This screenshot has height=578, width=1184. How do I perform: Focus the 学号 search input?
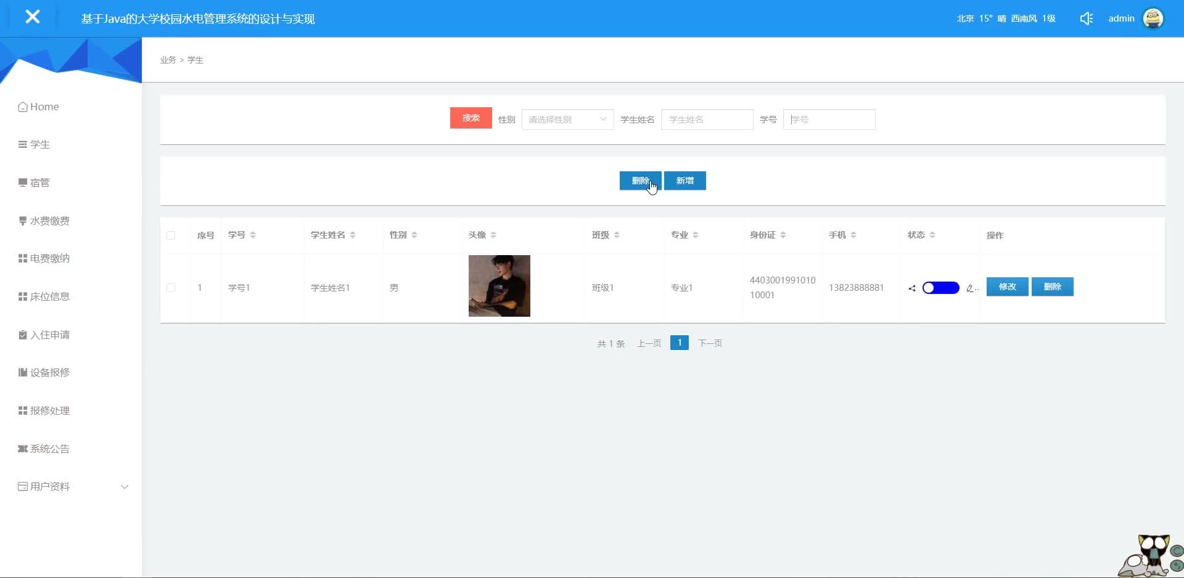[x=829, y=120]
